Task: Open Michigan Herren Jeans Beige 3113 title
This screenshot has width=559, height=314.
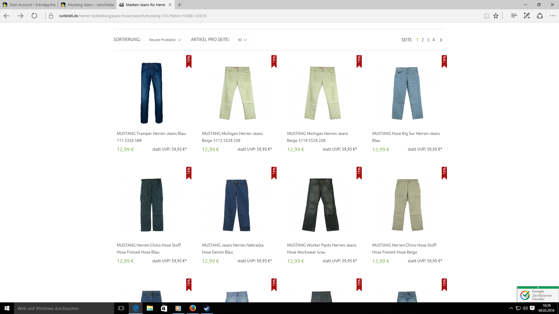Action: 232,137
